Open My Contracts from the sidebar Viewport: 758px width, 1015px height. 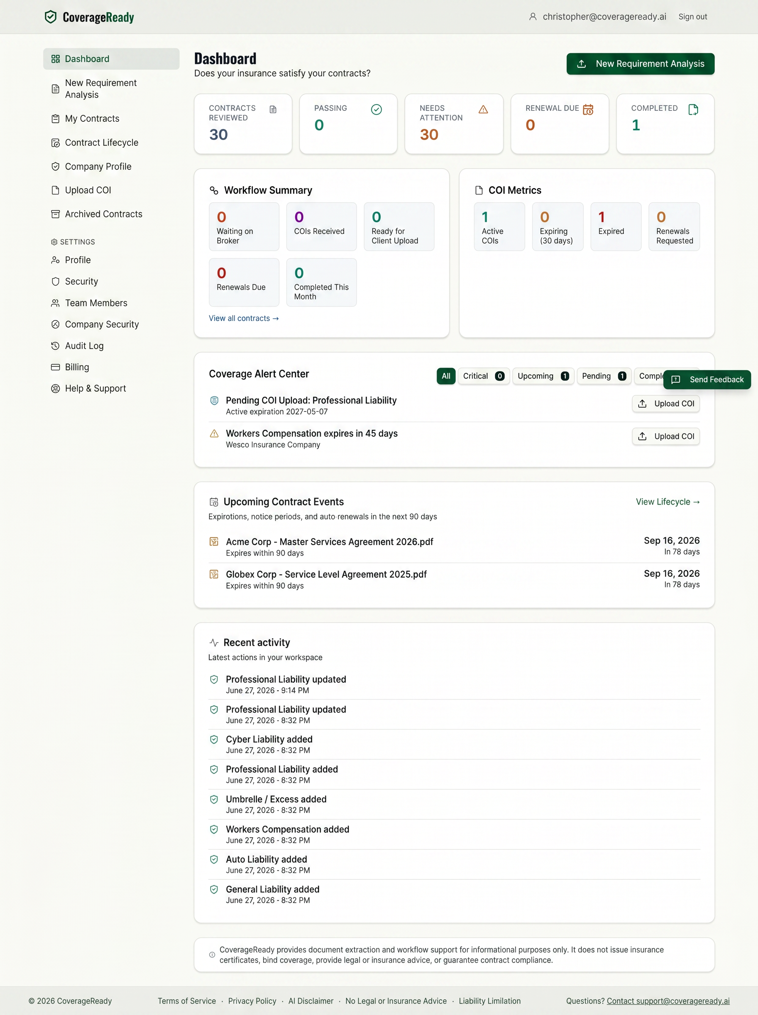point(111,119)
